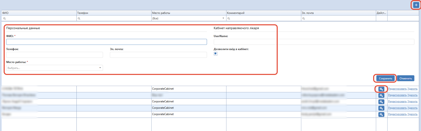The image size is (421, 131).
Task: Click Удалить in the fourth table row
Action: tap(412, 108)
